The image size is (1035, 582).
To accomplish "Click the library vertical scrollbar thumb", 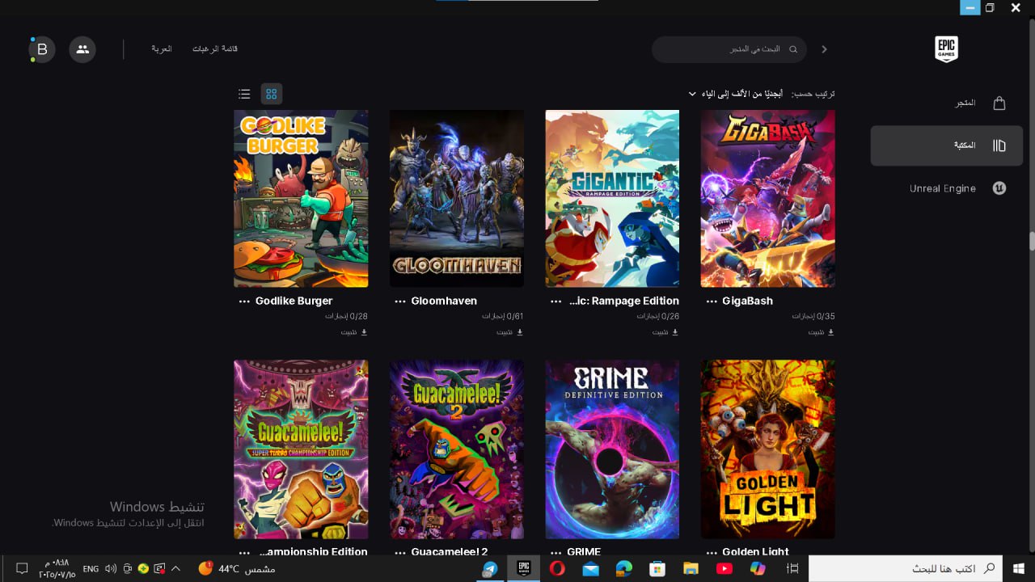I will click(x=1031, y=242).
